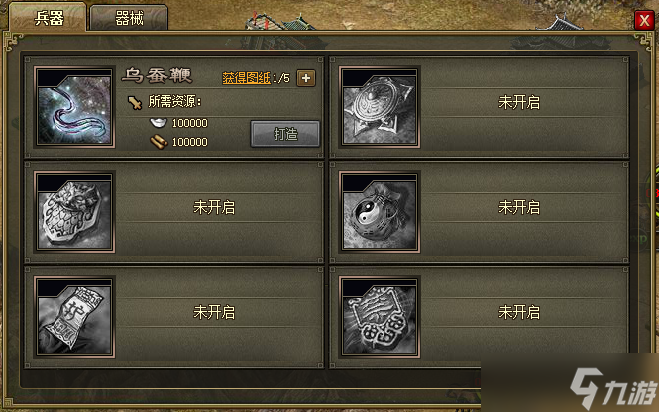Click 未开启 label next to yin-yang pouch
The width and height of the screenshot is (659, 412).
coord(519,207)
